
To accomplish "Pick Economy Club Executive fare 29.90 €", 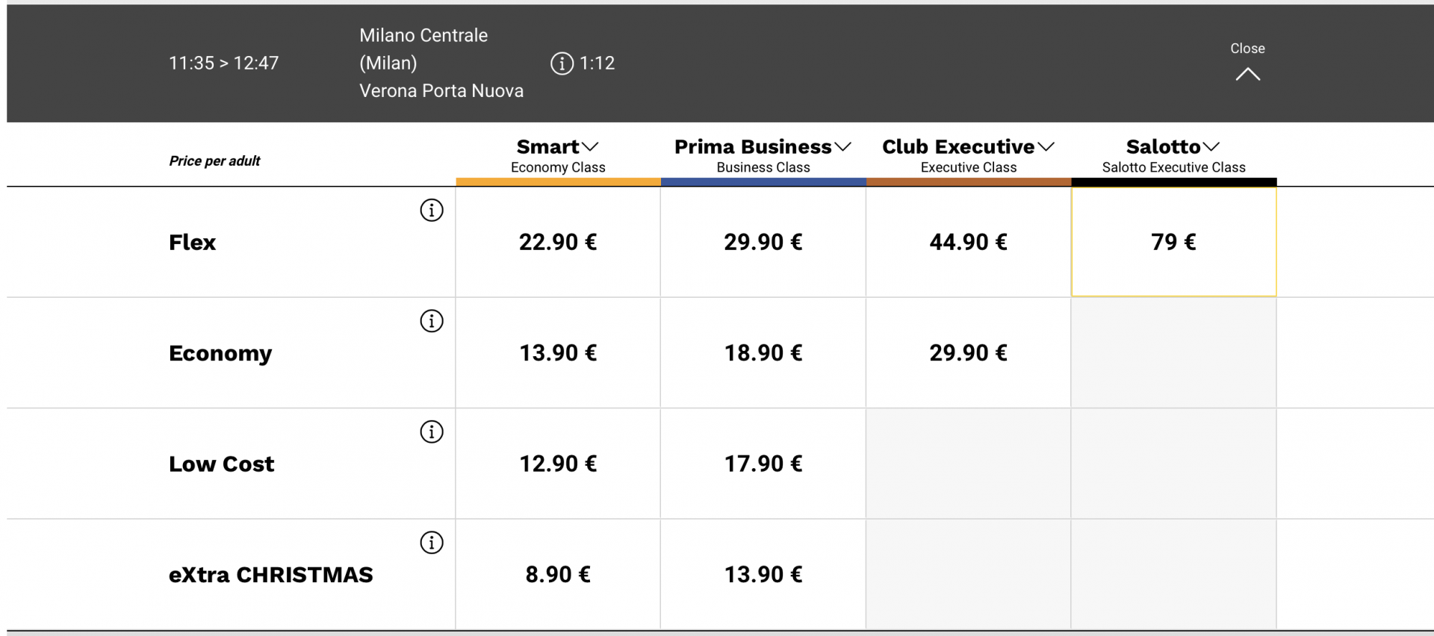I will point(968,352).
